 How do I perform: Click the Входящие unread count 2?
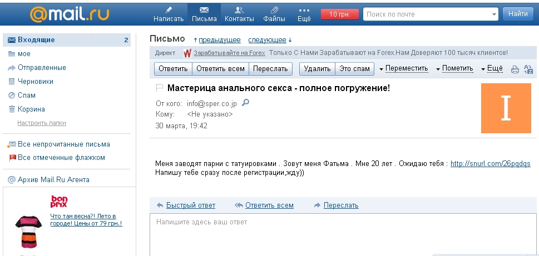pyautogui.click(x=126, y=40)
